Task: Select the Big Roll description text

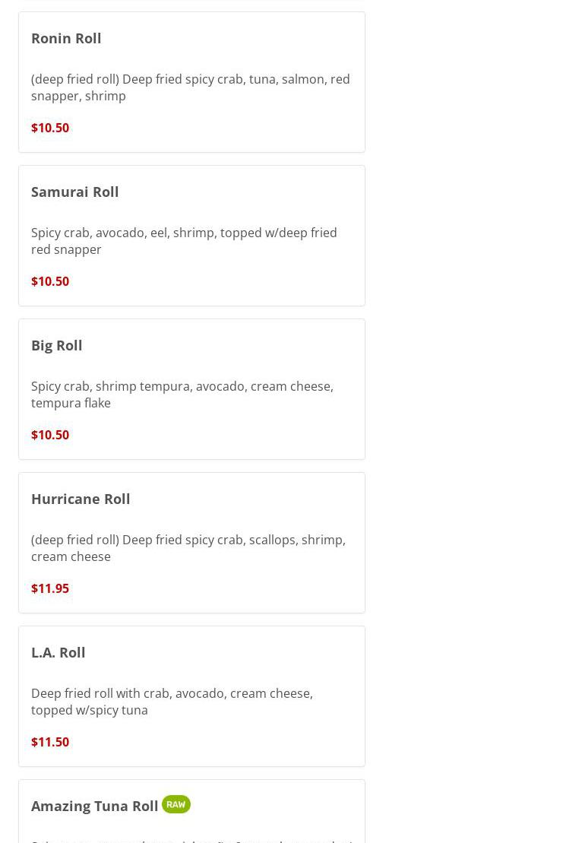Action: pyautogui.click(x=182, y=395)
